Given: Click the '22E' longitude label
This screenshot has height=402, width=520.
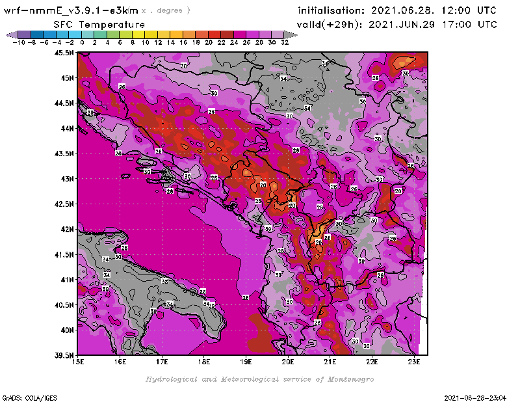Looking at the screenshot, I should click(x=372, y=362).
